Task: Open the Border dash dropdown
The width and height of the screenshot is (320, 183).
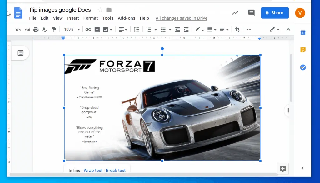Action: [224, 30]
